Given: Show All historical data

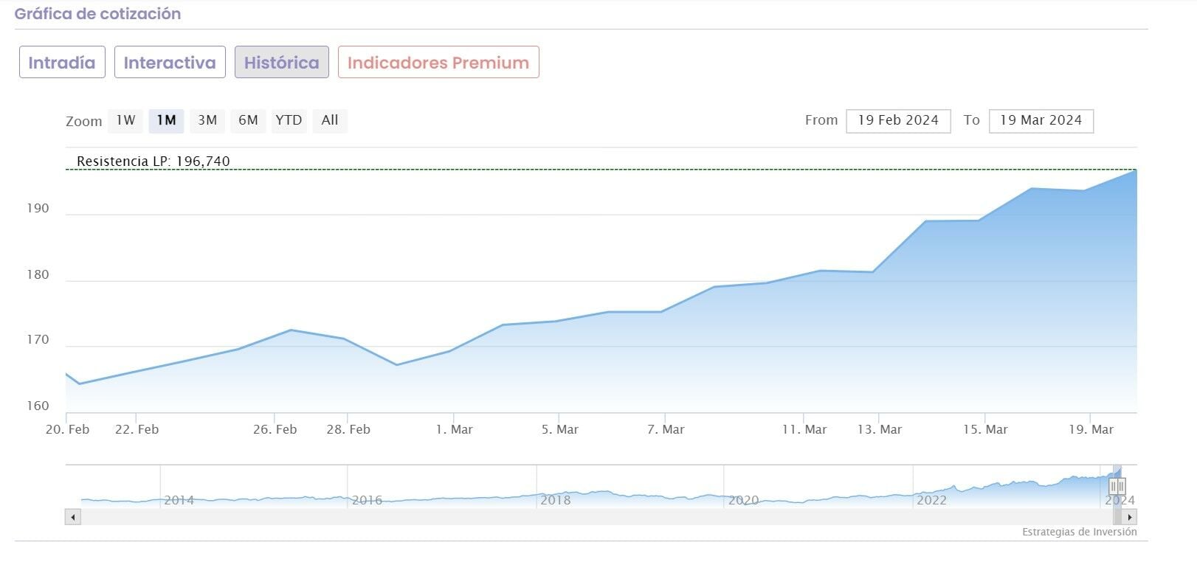Looking at the screenshot, I should point(330,120).
